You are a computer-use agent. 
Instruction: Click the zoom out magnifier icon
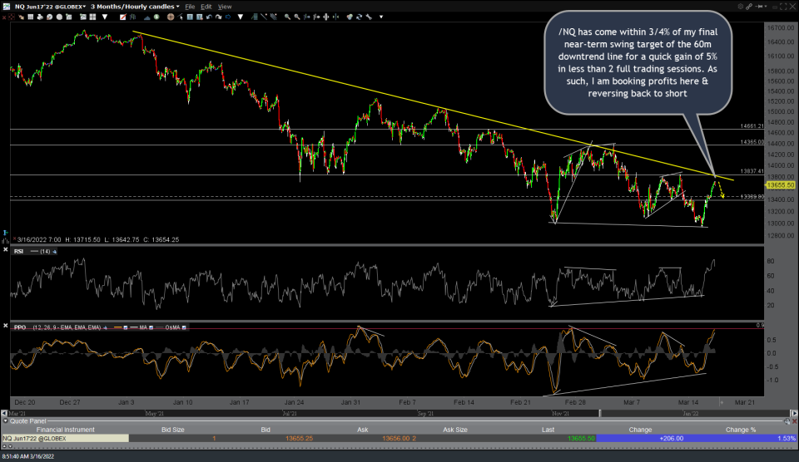point(297,17)
